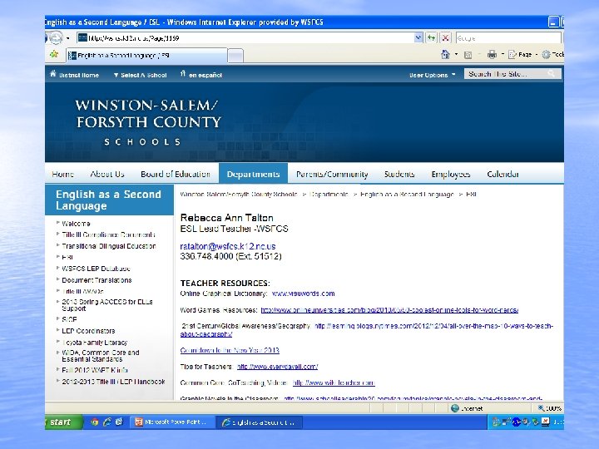
Task: Expand Select A School dropdown
Action: (141, 75)
